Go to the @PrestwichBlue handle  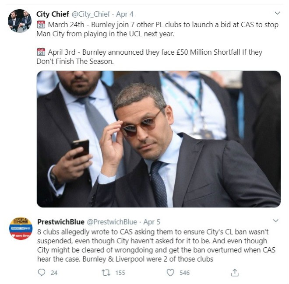[x=112, y=221]
